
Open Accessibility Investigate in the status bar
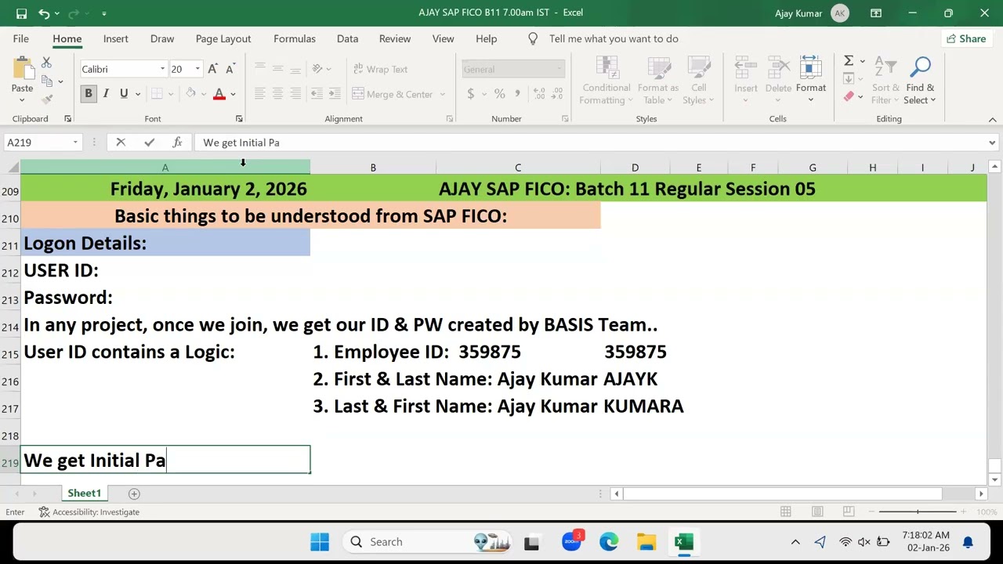pos(89,512)
